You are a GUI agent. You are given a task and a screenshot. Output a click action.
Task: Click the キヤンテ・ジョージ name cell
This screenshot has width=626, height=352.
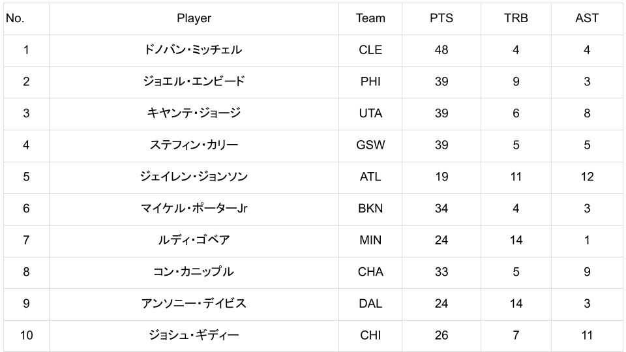[x=194, y=113]
